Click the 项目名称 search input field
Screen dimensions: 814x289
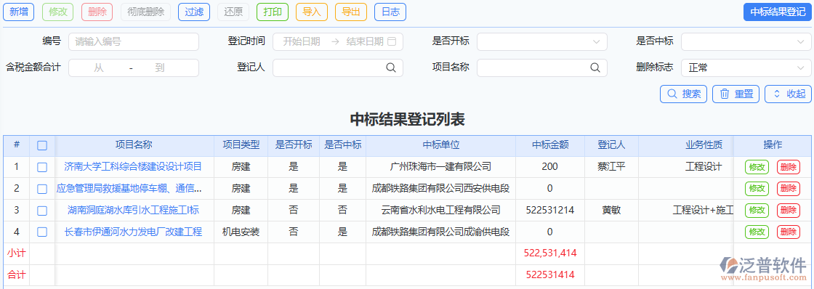[542, 68]
